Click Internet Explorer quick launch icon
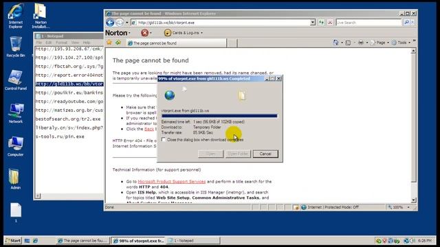Viewport: 440px width, 247px height. point(35,241)
